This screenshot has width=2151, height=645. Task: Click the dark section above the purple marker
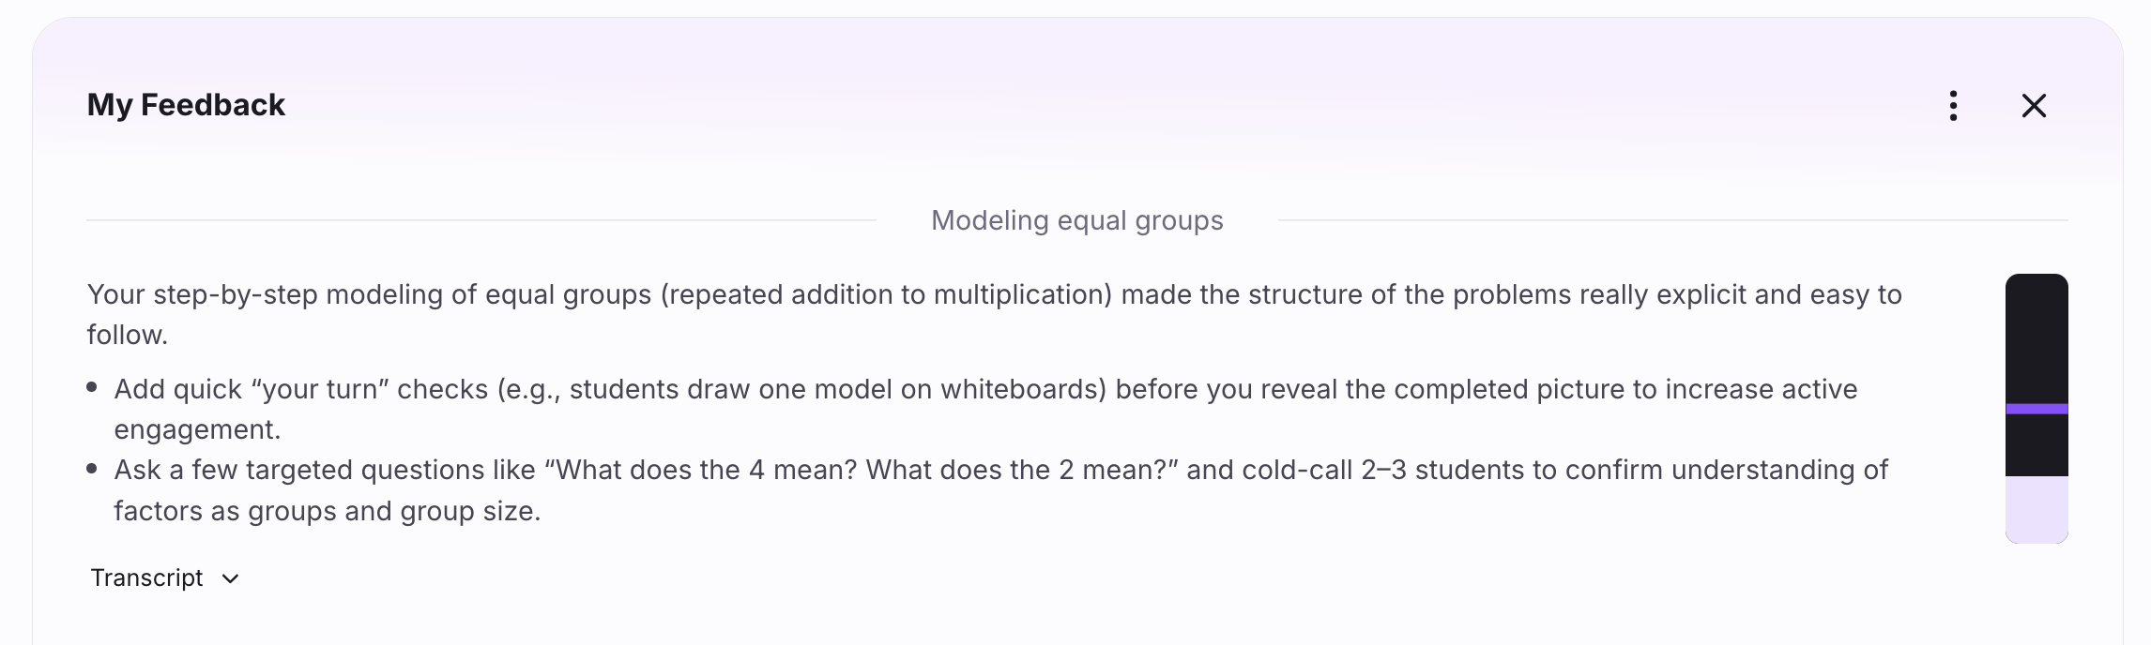(2037, 337)
